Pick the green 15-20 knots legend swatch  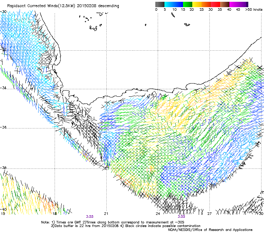188,4
